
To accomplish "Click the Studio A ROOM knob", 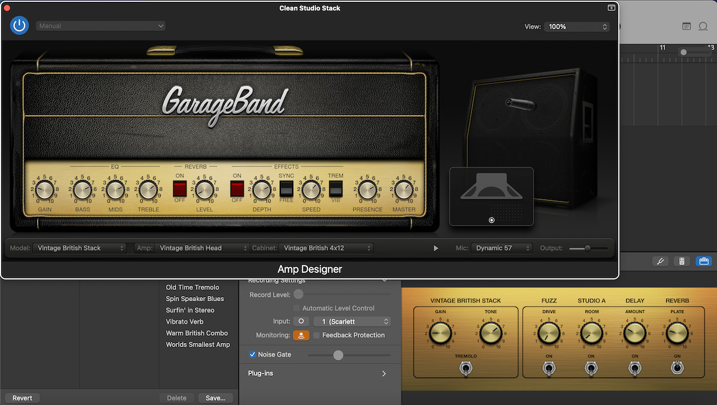I will (x=591, y=333).
